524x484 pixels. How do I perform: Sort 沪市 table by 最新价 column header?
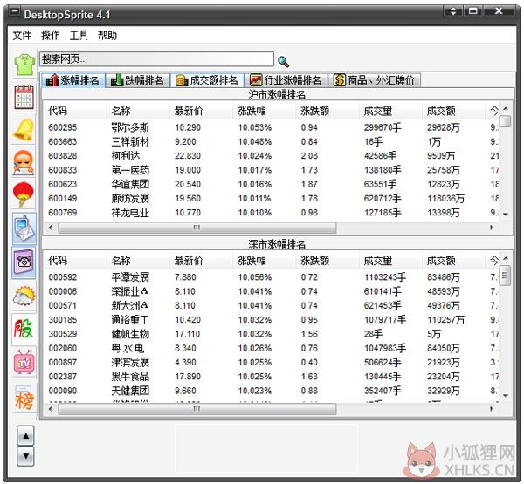(x=201, y=111)
